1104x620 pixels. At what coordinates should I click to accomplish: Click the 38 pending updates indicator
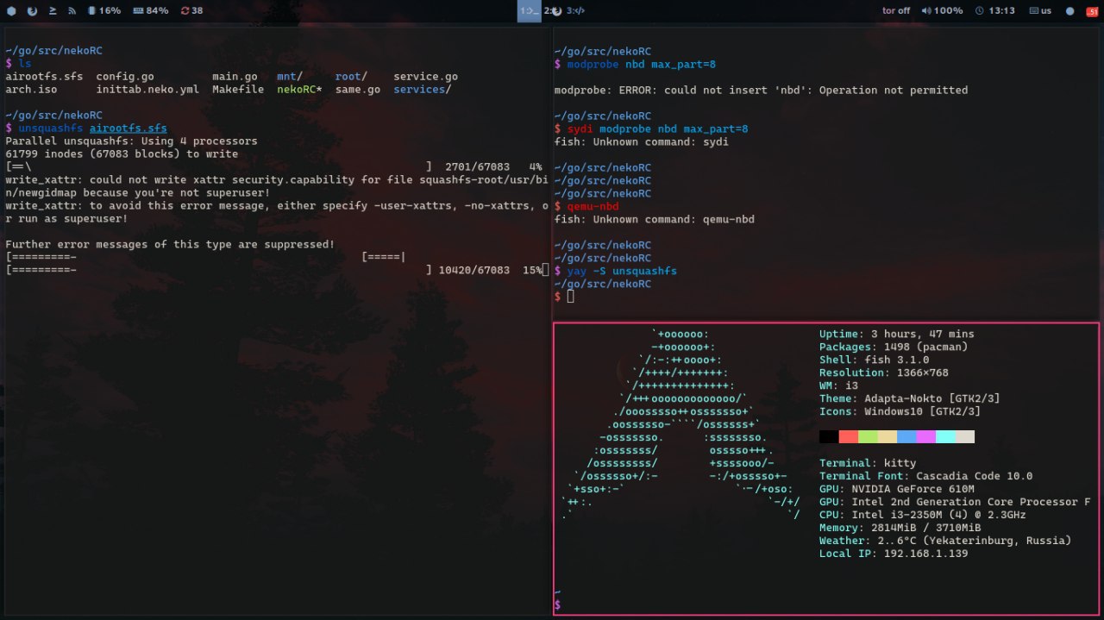pyautogui.click(x=191, y=11)
